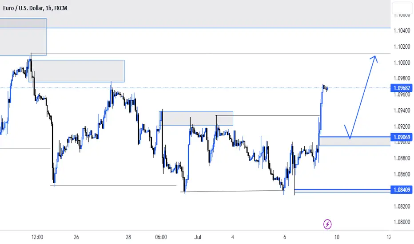Viewport: 414px width, 244px height.
Task: Click the 28 date label on time axis
Action: tap(128, 237)
